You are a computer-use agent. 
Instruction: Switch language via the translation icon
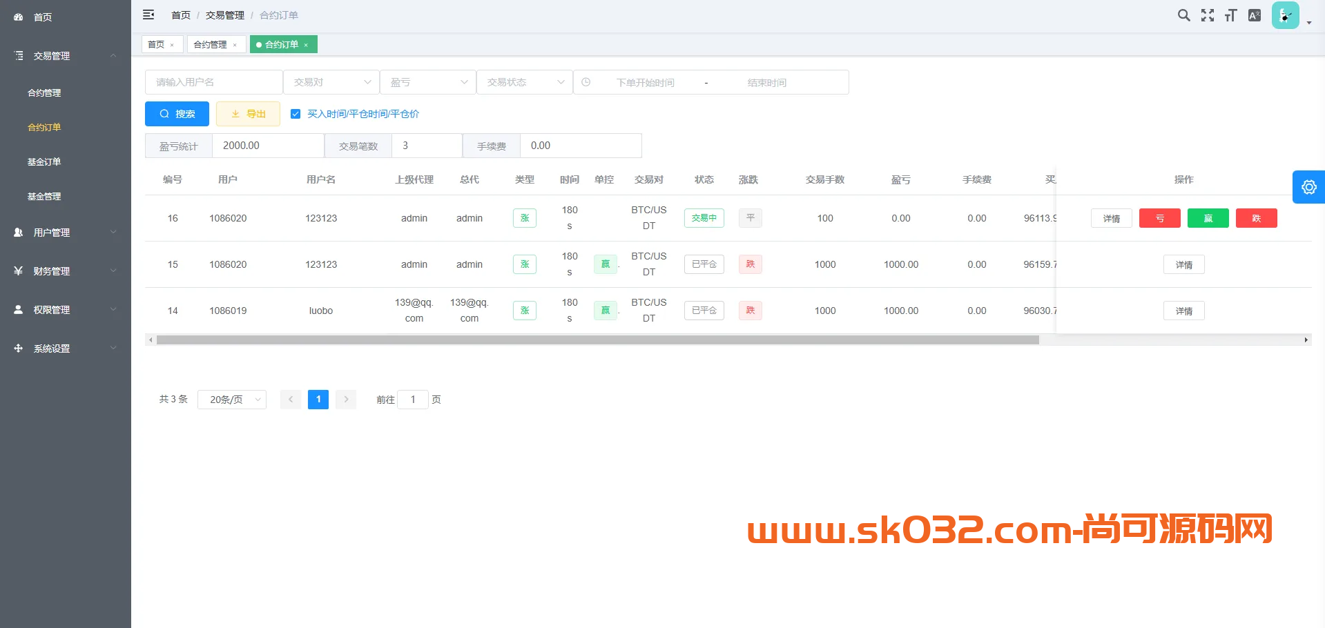point(1254,14)
